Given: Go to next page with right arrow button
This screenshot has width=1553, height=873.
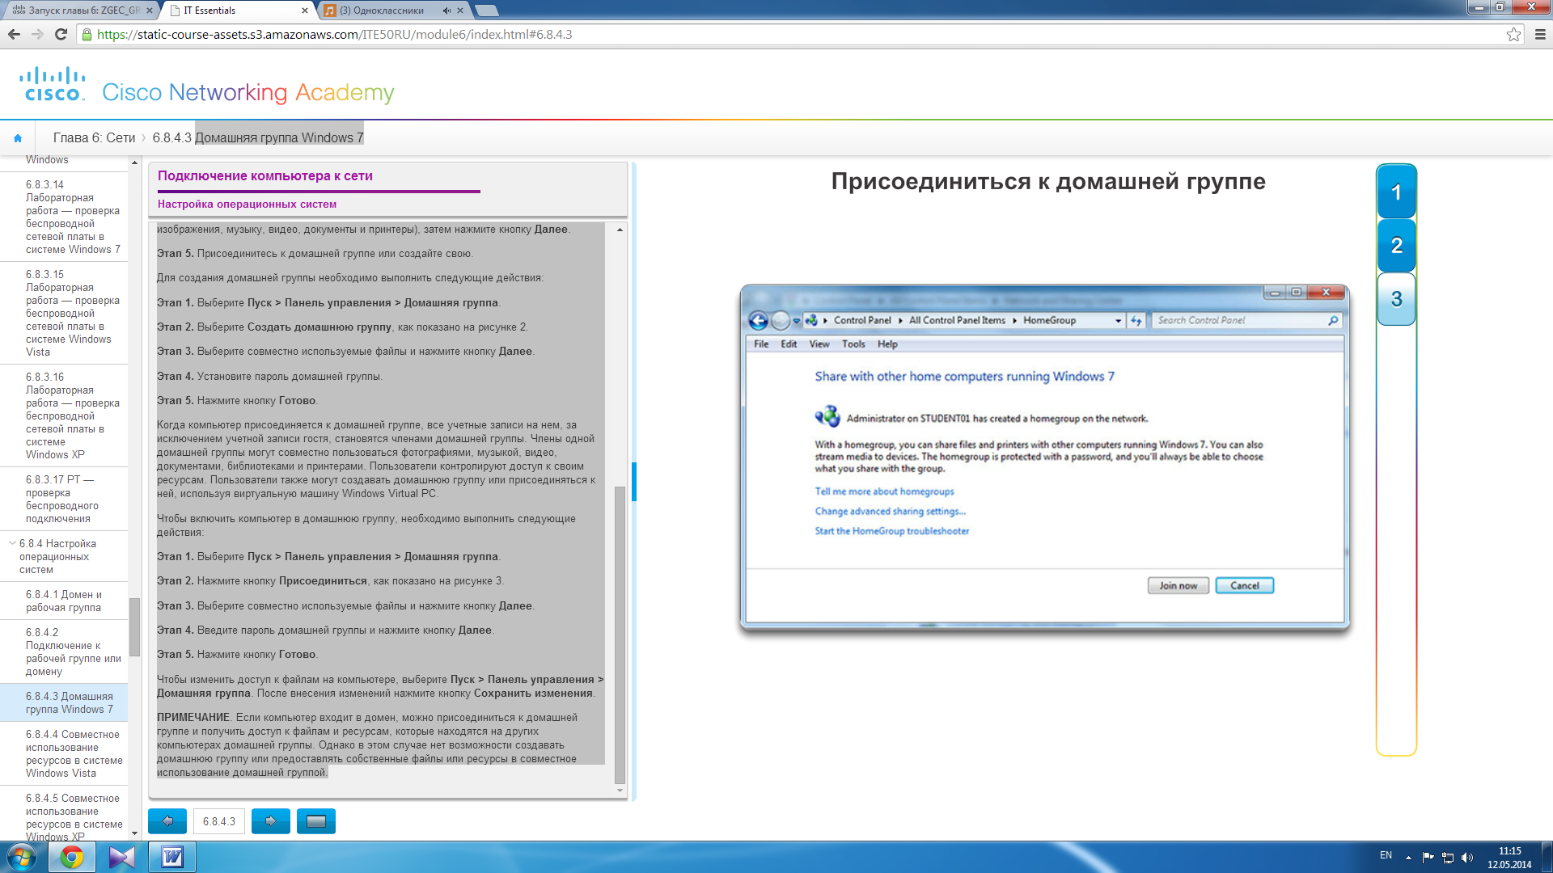Looking at the screenshot, I should [x=271, y=821].
